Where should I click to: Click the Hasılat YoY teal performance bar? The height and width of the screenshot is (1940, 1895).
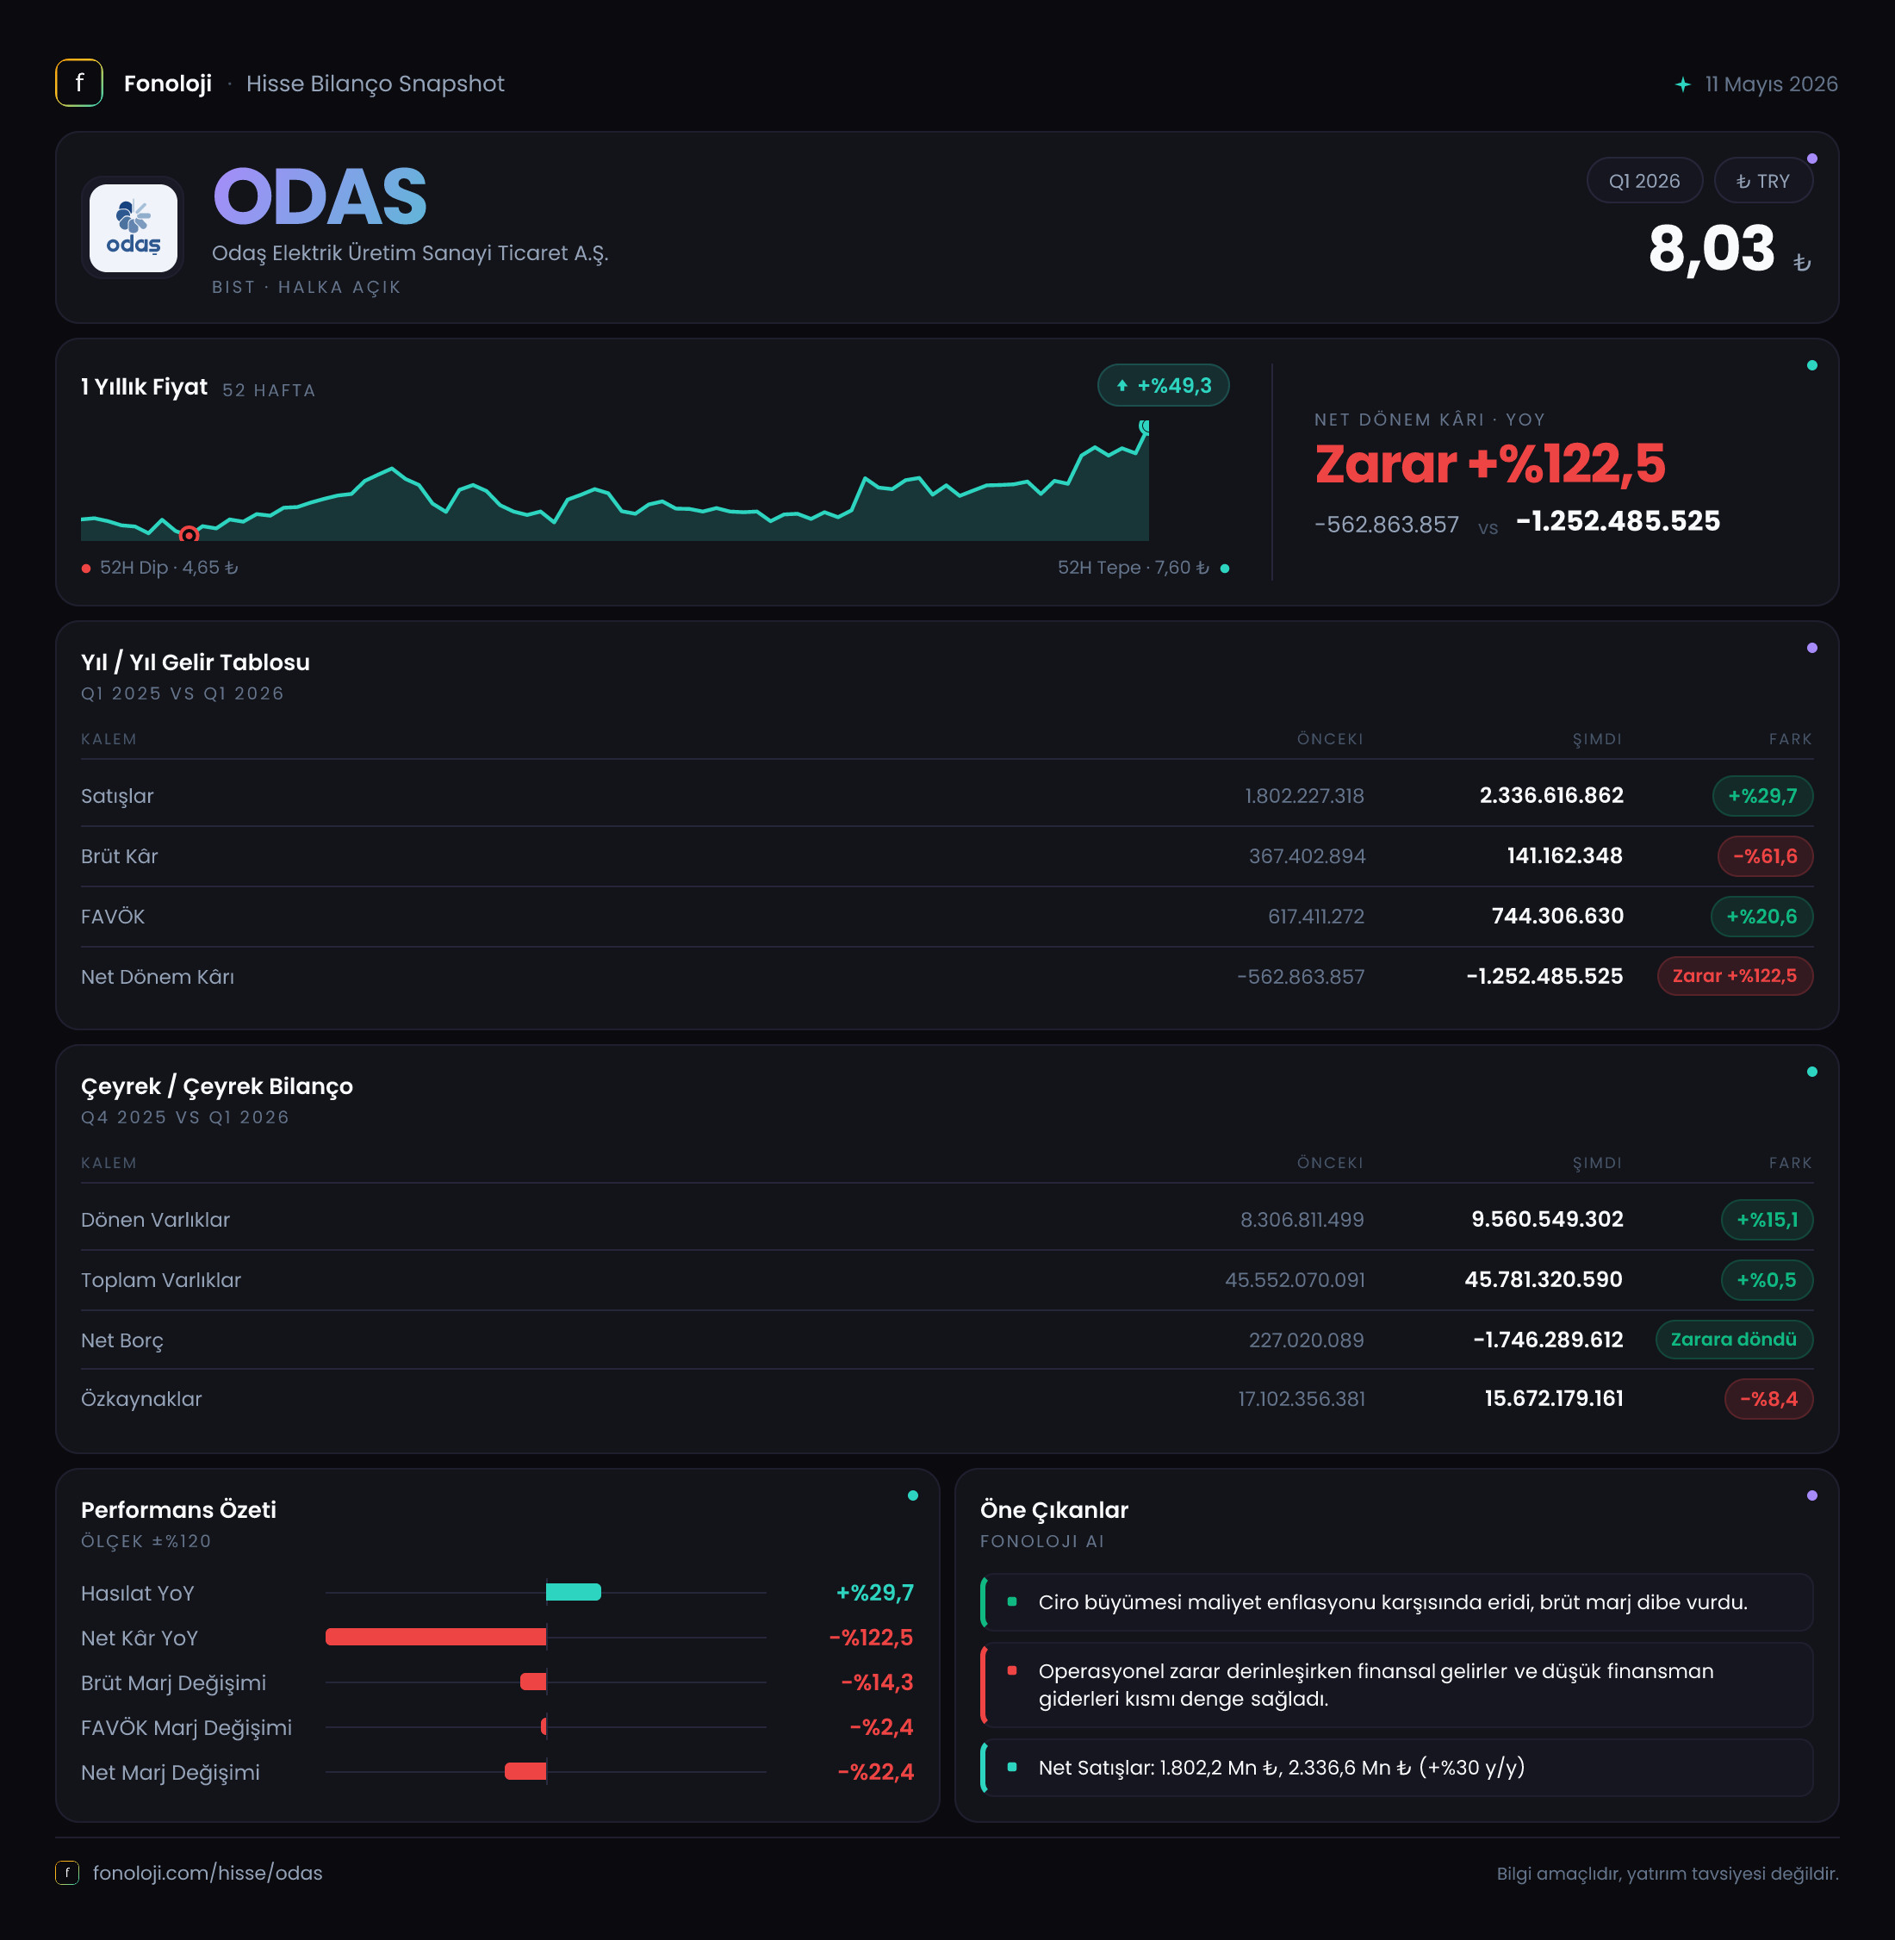(574, 1592)
